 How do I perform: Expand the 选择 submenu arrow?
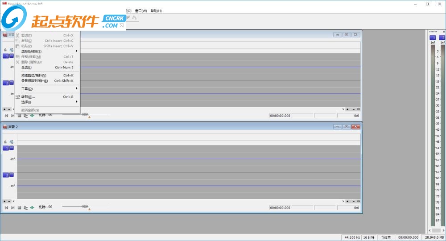[x=77, y=102]
